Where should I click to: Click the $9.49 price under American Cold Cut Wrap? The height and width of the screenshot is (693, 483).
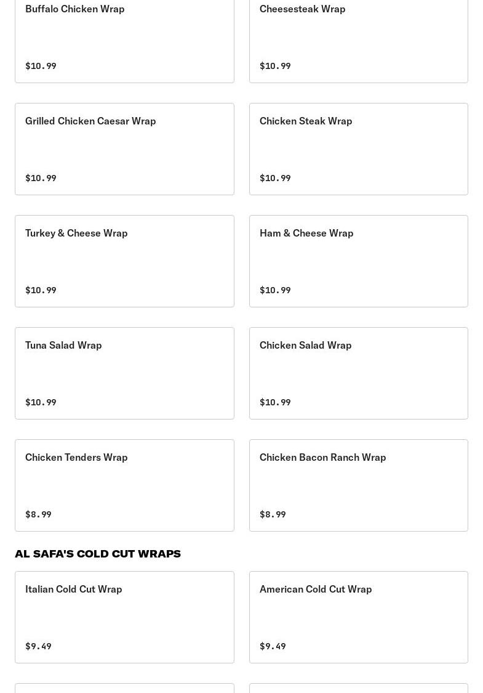click(x=273, y=646)
